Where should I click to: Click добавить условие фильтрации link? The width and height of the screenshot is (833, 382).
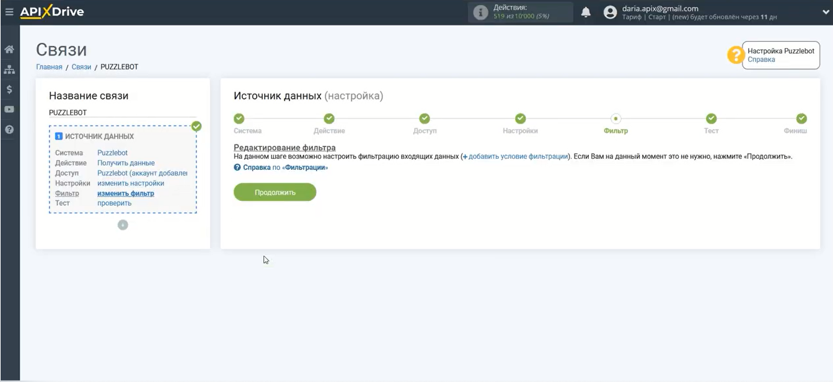(515, 157)
